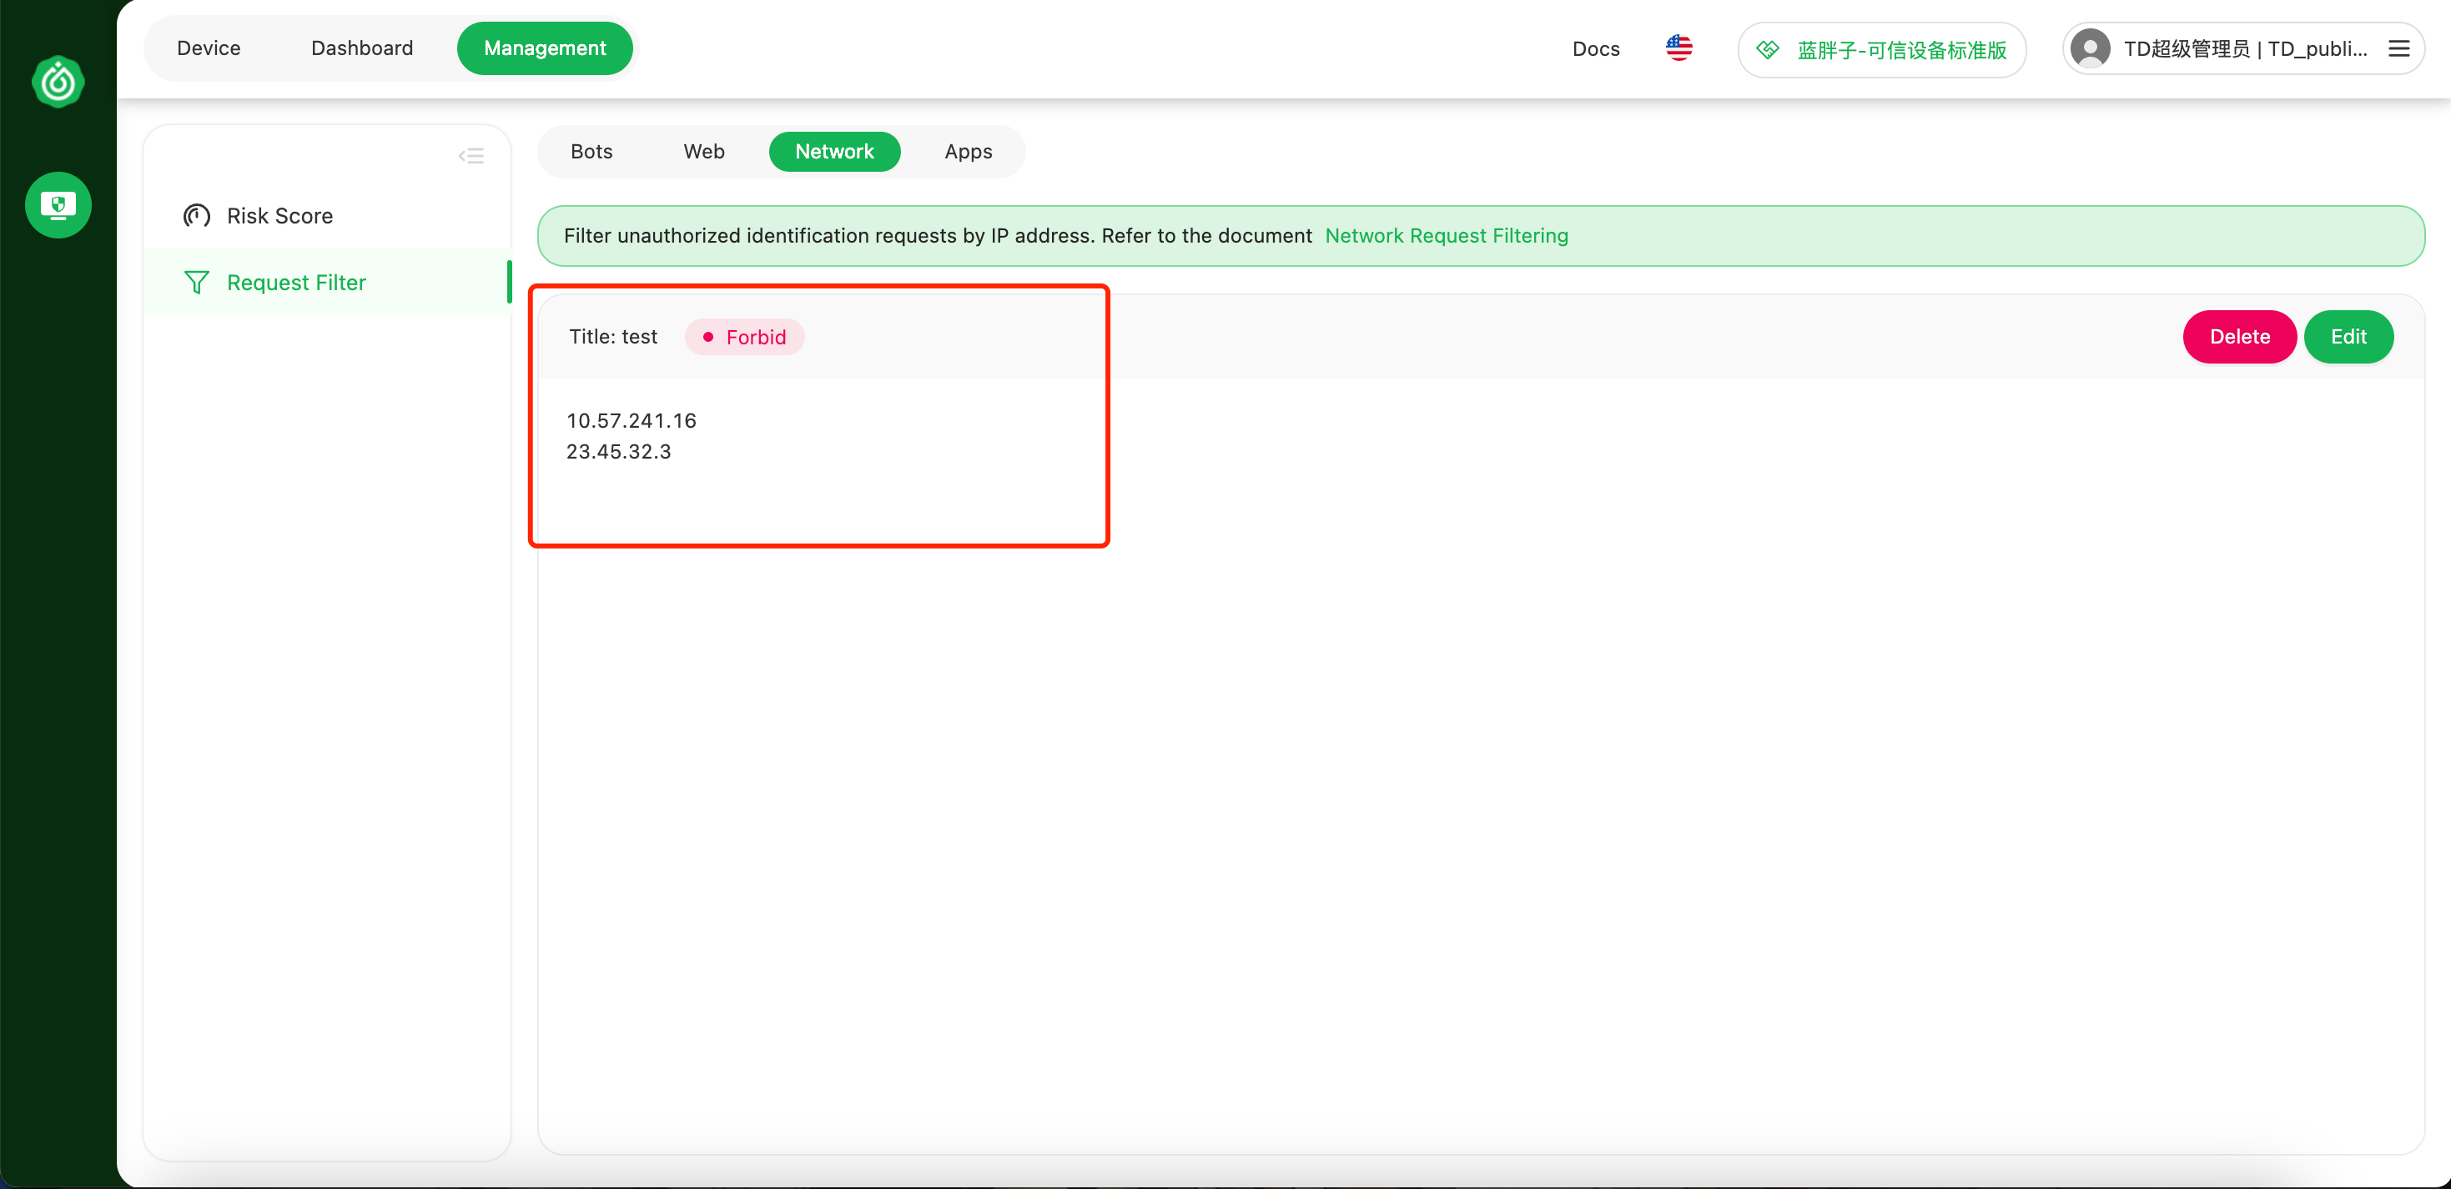Open Network Request Filtering document link
This screenshot has height=1189, width=2451.
pos(1447,236)
